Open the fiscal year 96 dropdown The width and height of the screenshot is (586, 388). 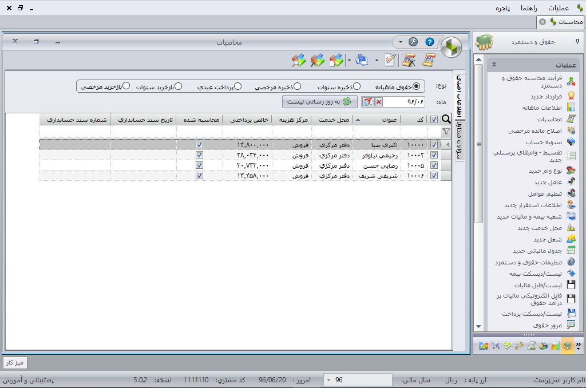pos(330,380)
